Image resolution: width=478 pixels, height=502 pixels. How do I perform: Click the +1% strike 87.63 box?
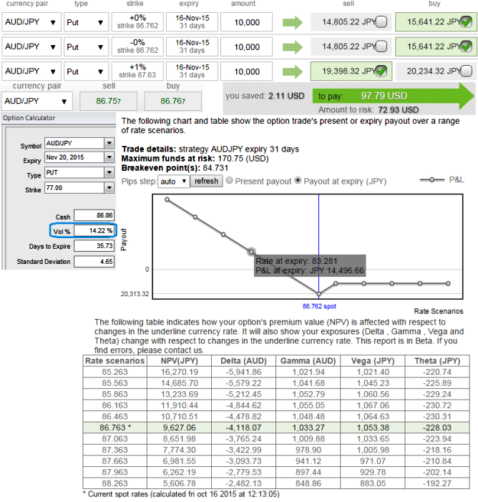137,71
